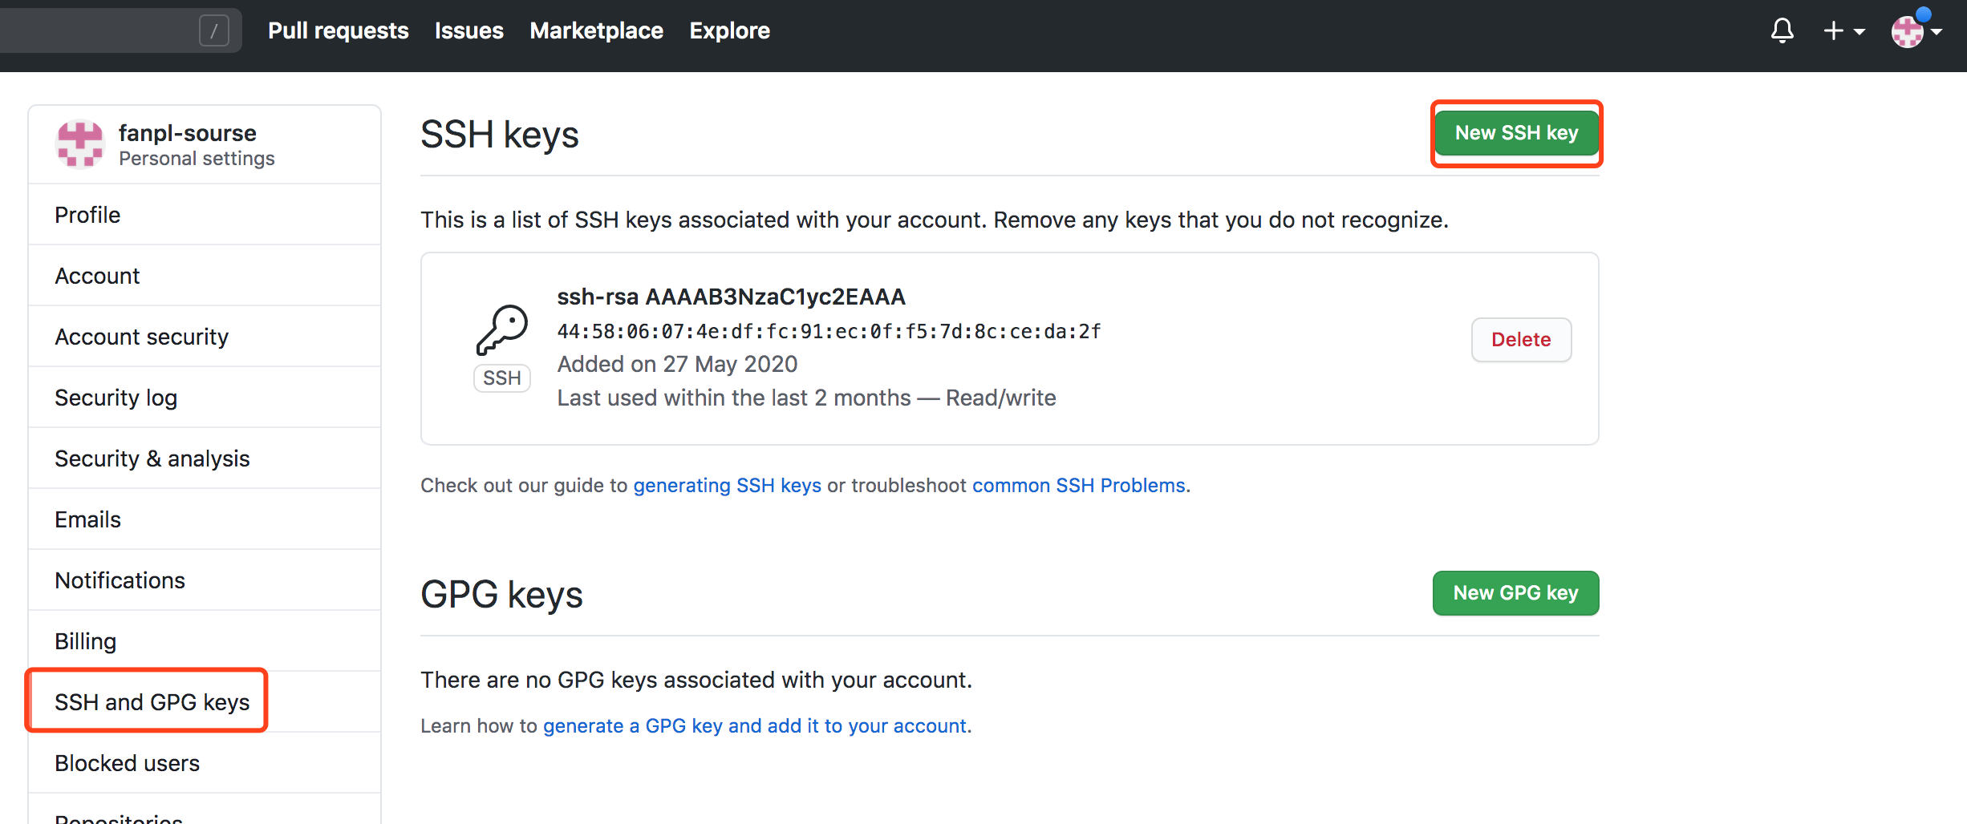Click the SSH key icon

tap(502, 330)
